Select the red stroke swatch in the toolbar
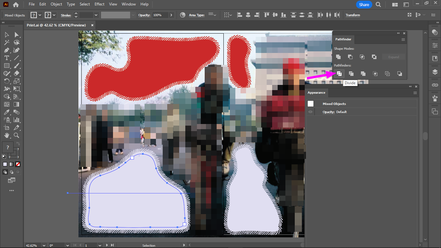 tap(18, 164)
